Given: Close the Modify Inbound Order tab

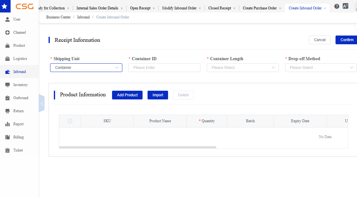Looking at the screenshot, I should click(200, 8).
